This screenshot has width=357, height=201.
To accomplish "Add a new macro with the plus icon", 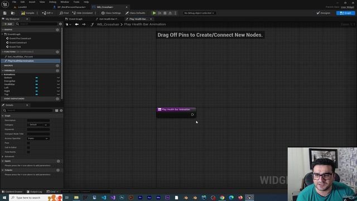I will click(x=57, y=66).
